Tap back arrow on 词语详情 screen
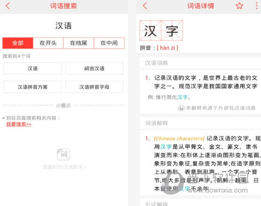The height and width of the screenshot is (206, 261). tap(145, 6)
